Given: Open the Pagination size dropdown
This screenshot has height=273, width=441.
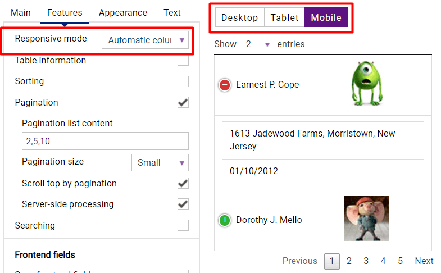Looking at the screenshot, I should tap(160, 162).
